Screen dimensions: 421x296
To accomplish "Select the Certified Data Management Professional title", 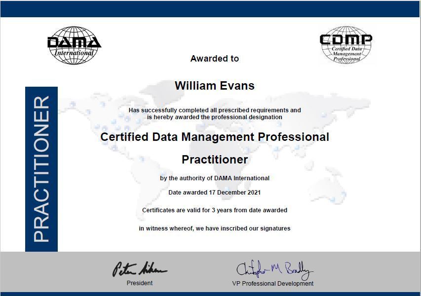I will (x=215, y=137).
